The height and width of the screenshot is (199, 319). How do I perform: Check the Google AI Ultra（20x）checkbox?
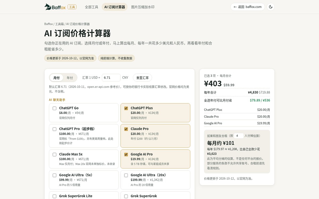click(x=126, y=175)
